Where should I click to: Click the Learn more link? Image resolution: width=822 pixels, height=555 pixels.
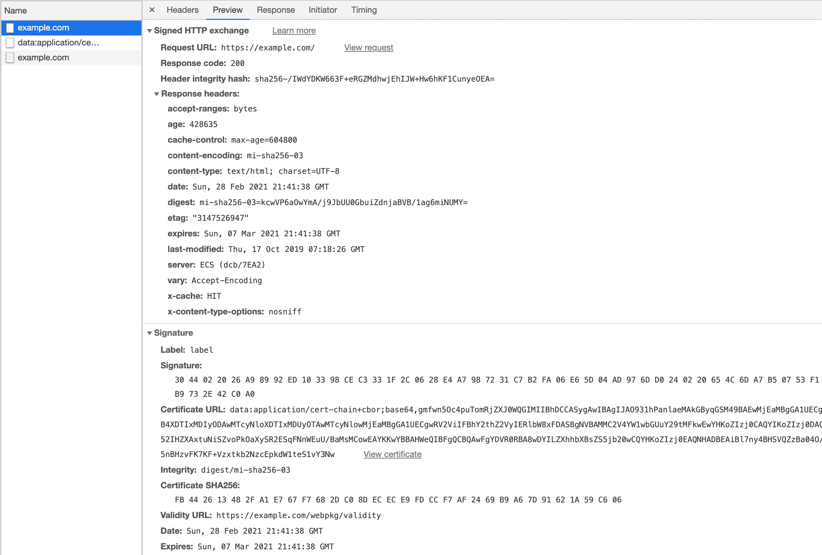294,31
